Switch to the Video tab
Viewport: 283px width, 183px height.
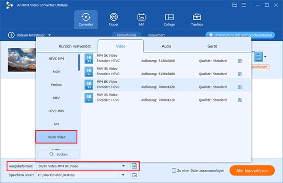pyautogui.click(x=121, y=46)
